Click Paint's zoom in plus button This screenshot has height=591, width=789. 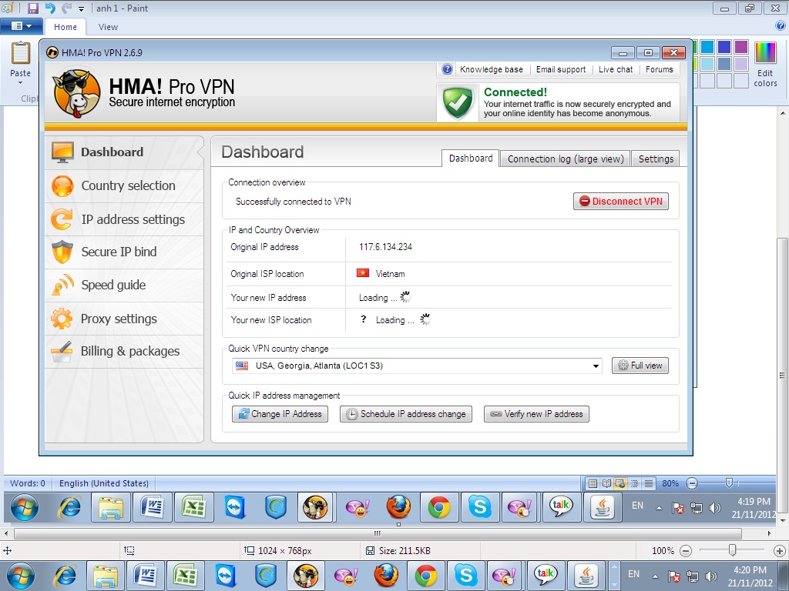point(780,551)
